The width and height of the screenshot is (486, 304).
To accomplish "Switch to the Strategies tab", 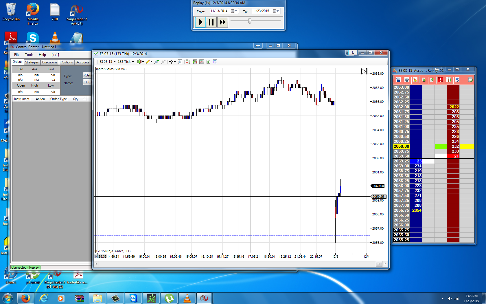I will 32,62.
